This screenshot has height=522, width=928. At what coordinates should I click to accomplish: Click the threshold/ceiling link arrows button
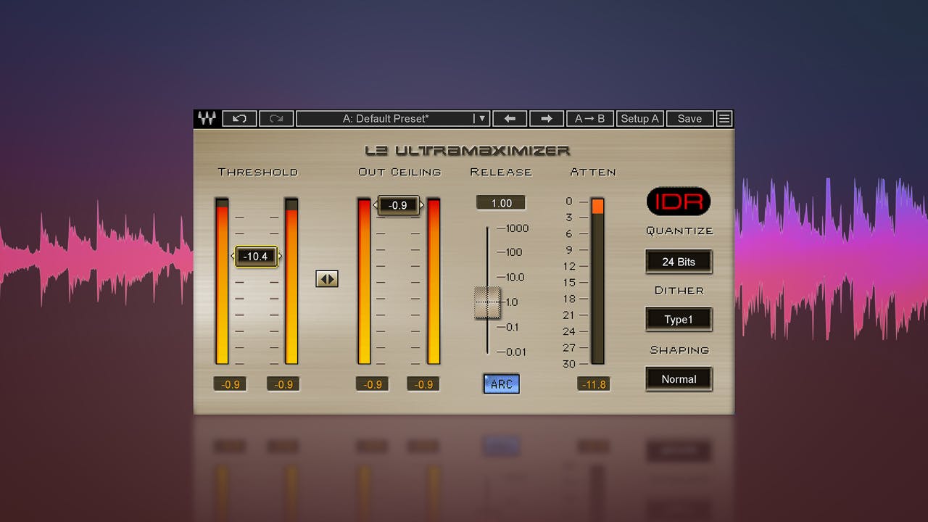[327, 279]
